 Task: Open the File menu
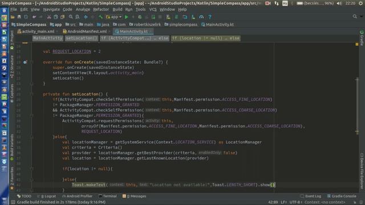coord(14,10)
